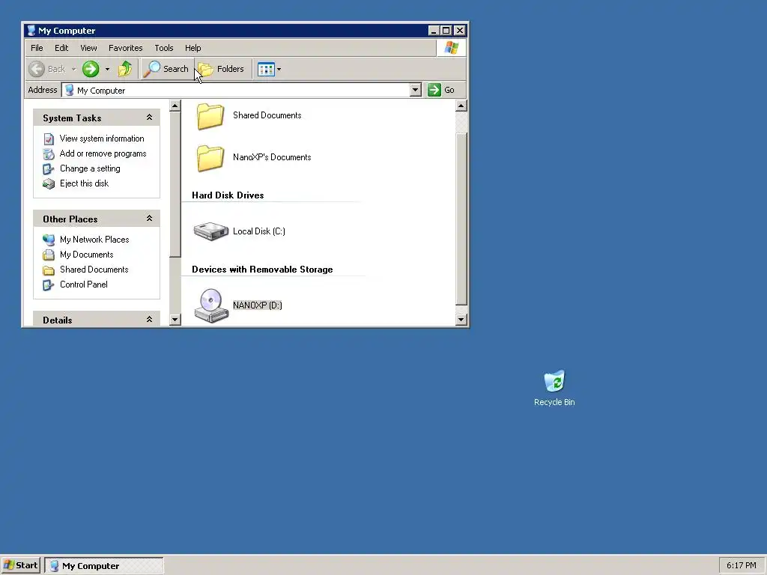Click the NanoXP's Documents label text

click(x=272, y=157)
